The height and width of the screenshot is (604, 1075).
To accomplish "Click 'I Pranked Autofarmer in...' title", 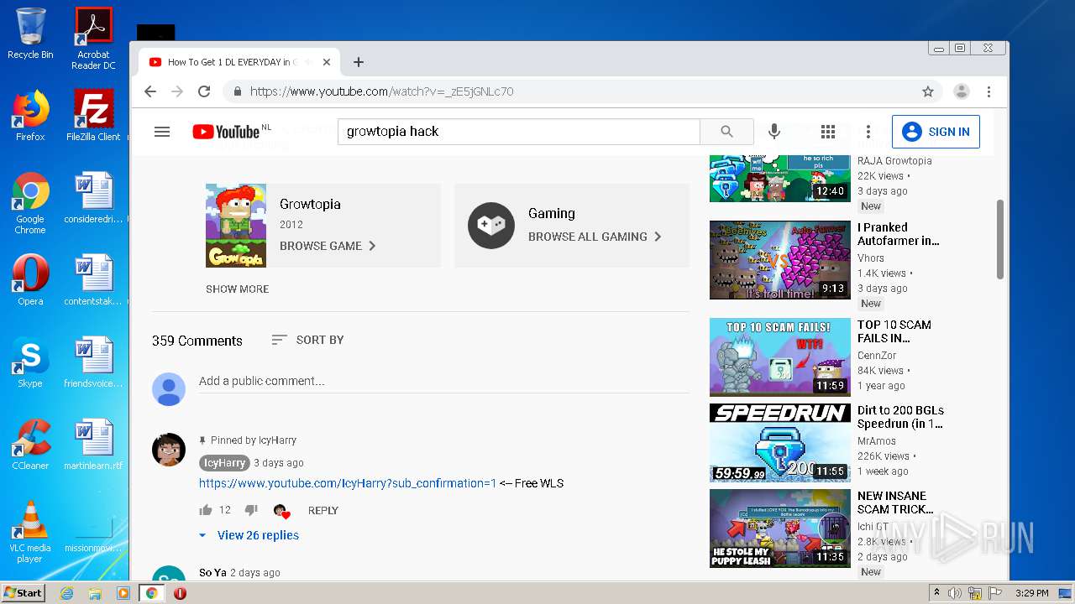I will [x=898, y=234].
